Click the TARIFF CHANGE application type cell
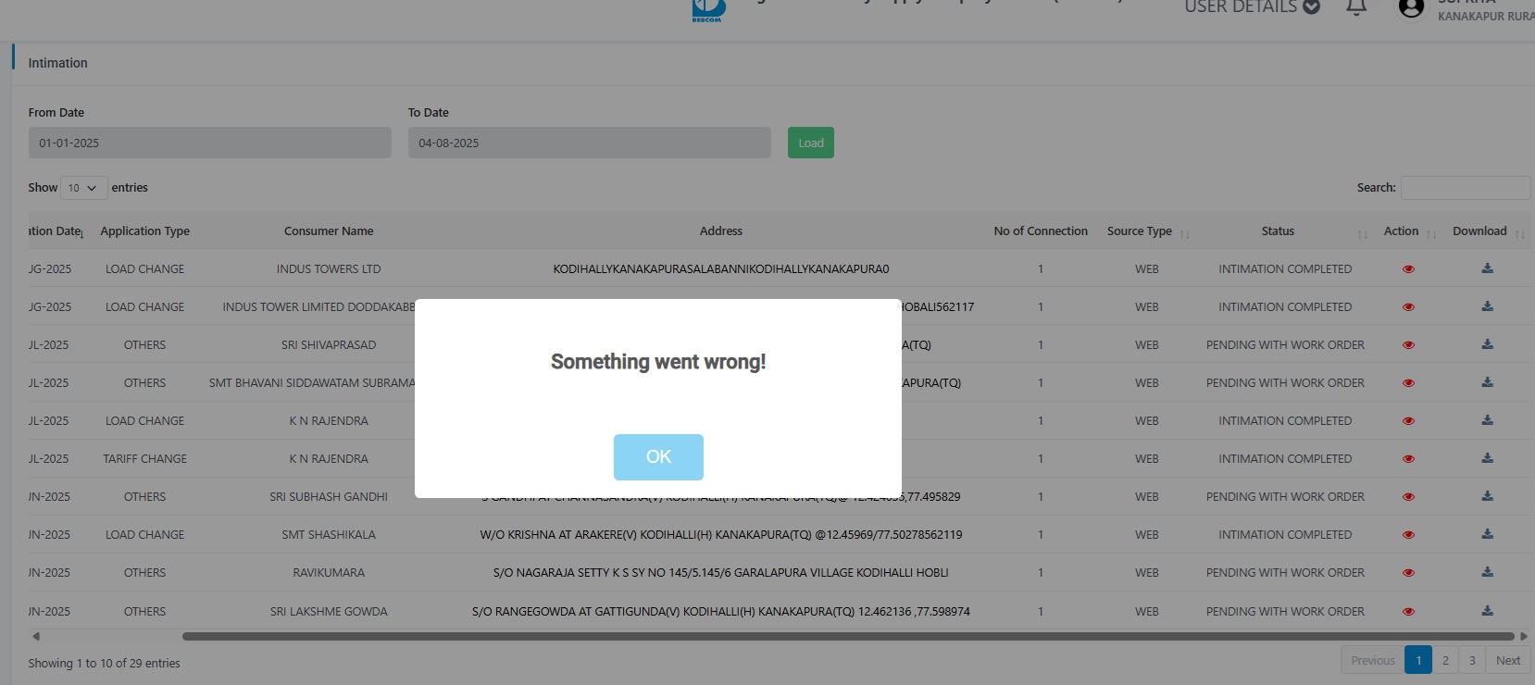Image resolution: width=1535 pixels, height=685 pixels. (145, 459)
